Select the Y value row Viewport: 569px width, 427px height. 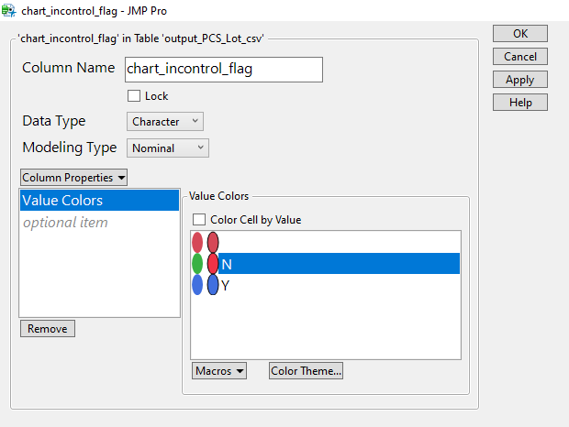[340, 285]
